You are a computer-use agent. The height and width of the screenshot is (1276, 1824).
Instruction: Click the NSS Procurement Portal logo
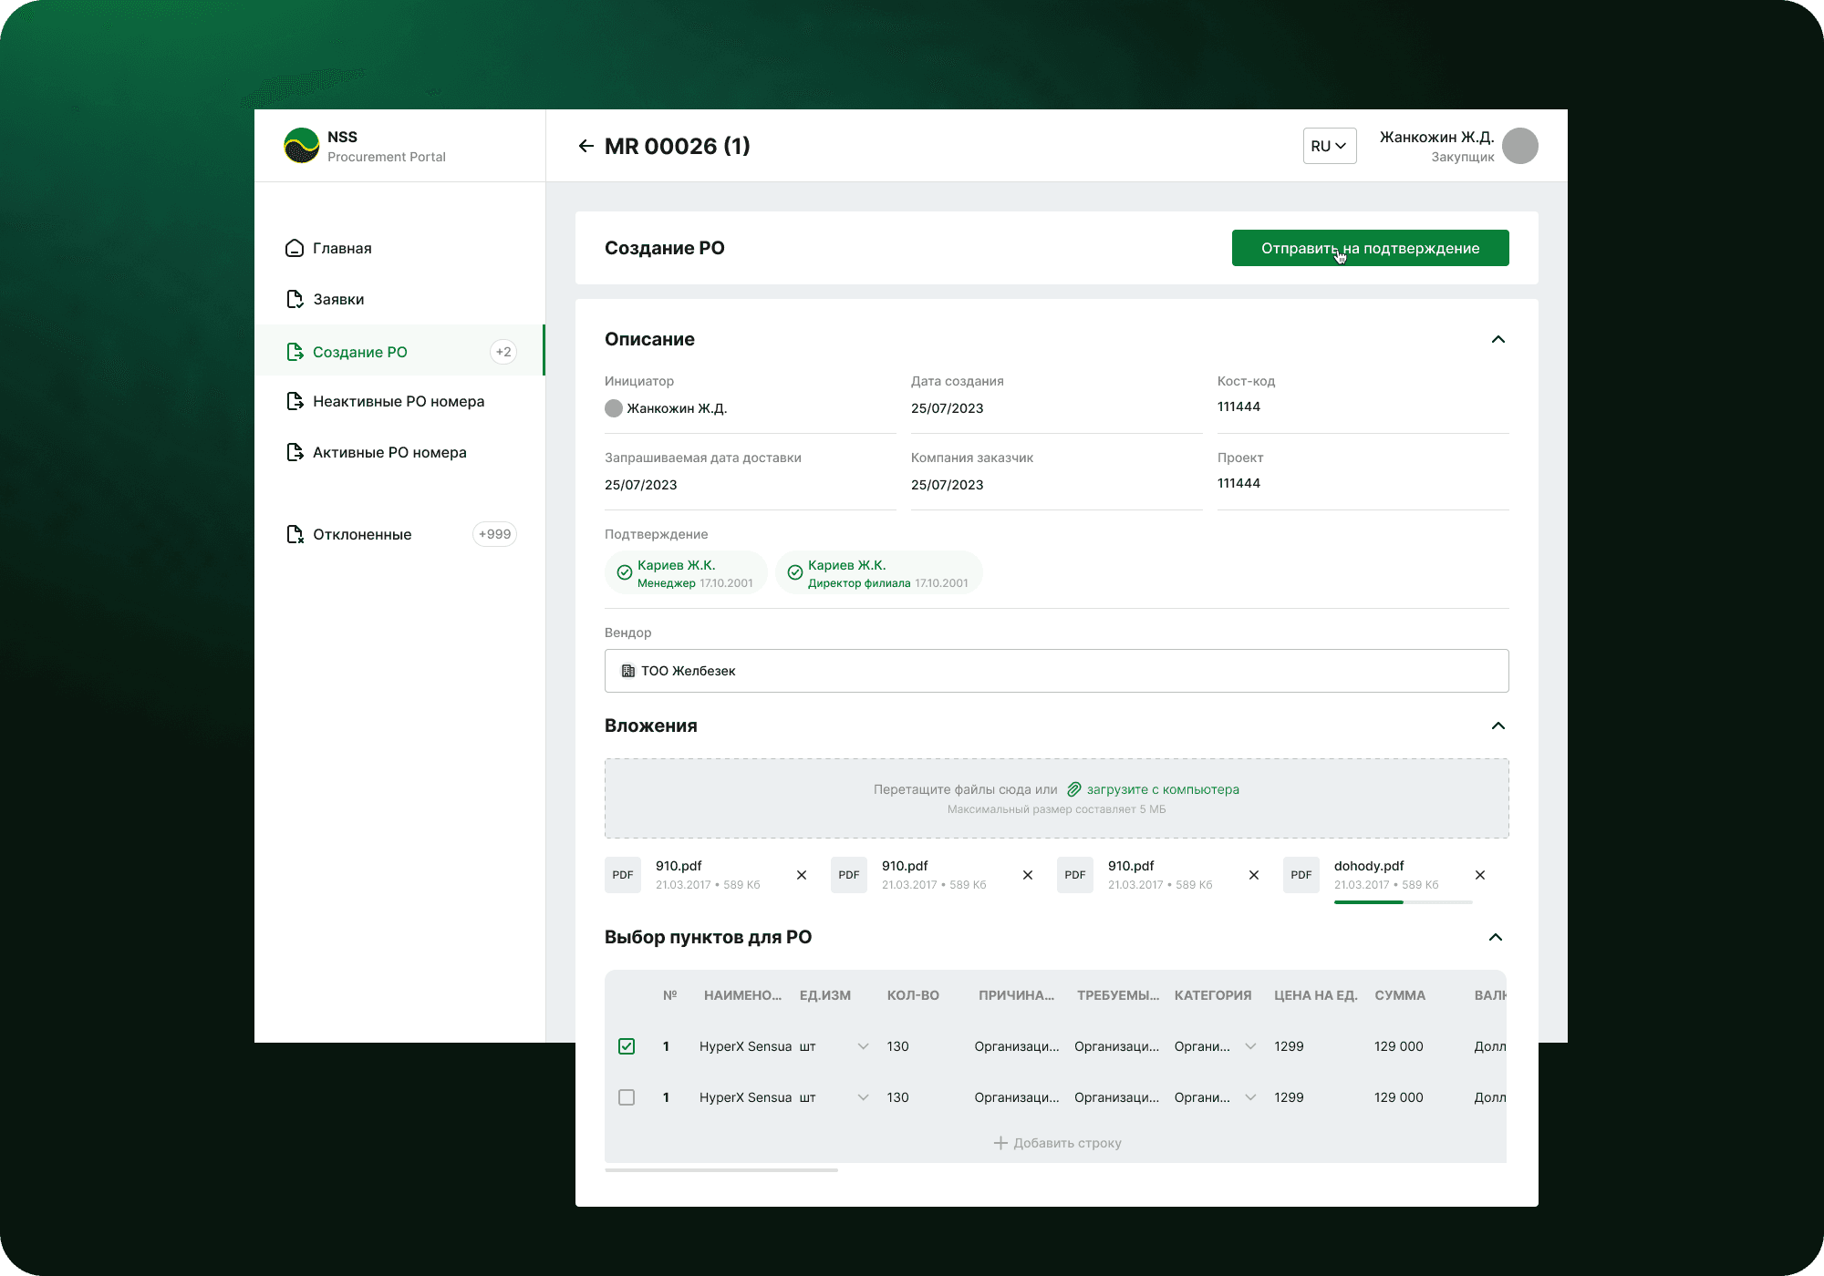click(302, 146)
